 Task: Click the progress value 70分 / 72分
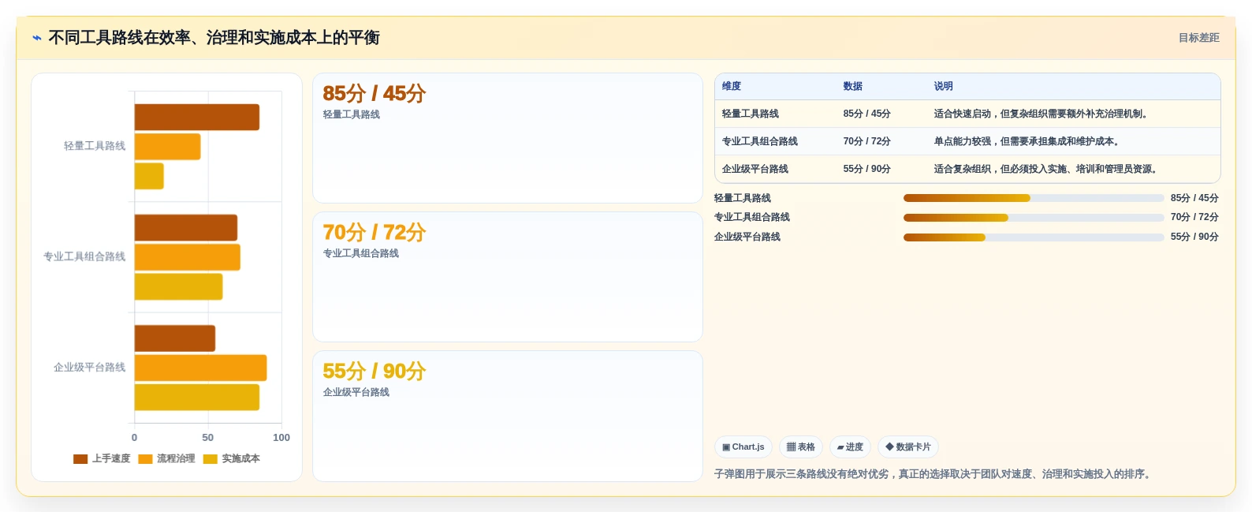pos(1194,218)
